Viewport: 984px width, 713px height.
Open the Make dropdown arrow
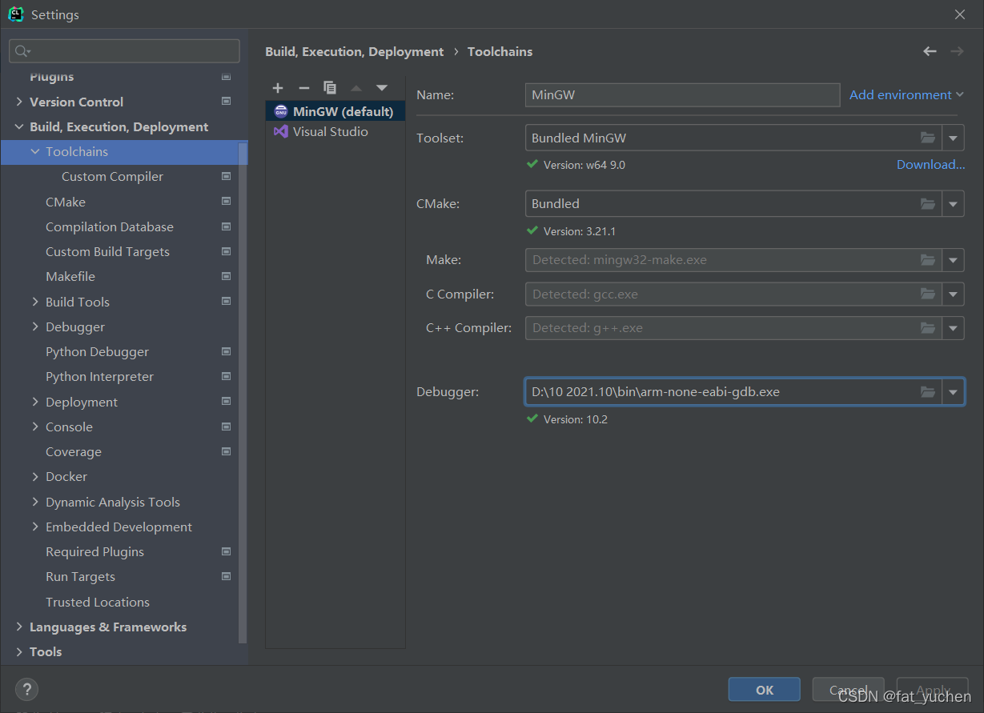tap(953, 260)
